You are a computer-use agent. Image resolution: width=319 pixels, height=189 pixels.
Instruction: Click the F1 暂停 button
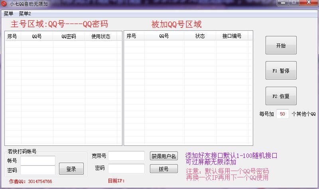click(x=281, y=71)
